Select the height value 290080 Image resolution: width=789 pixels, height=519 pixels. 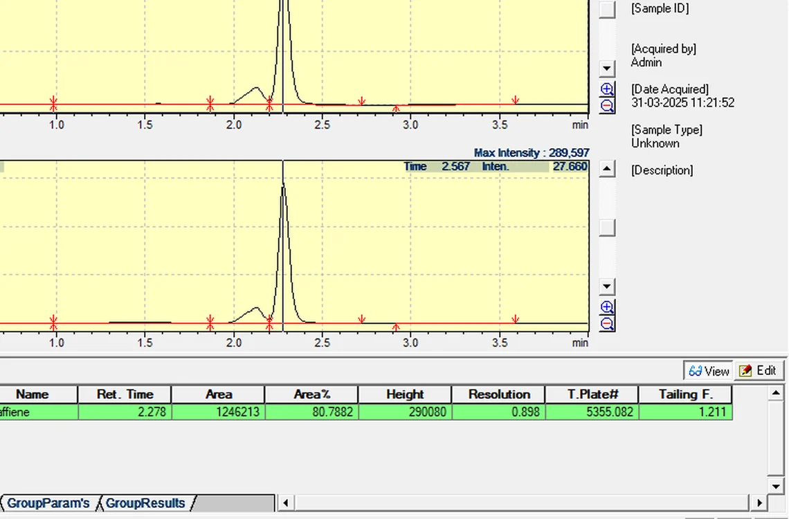click(x=405, y=412)
